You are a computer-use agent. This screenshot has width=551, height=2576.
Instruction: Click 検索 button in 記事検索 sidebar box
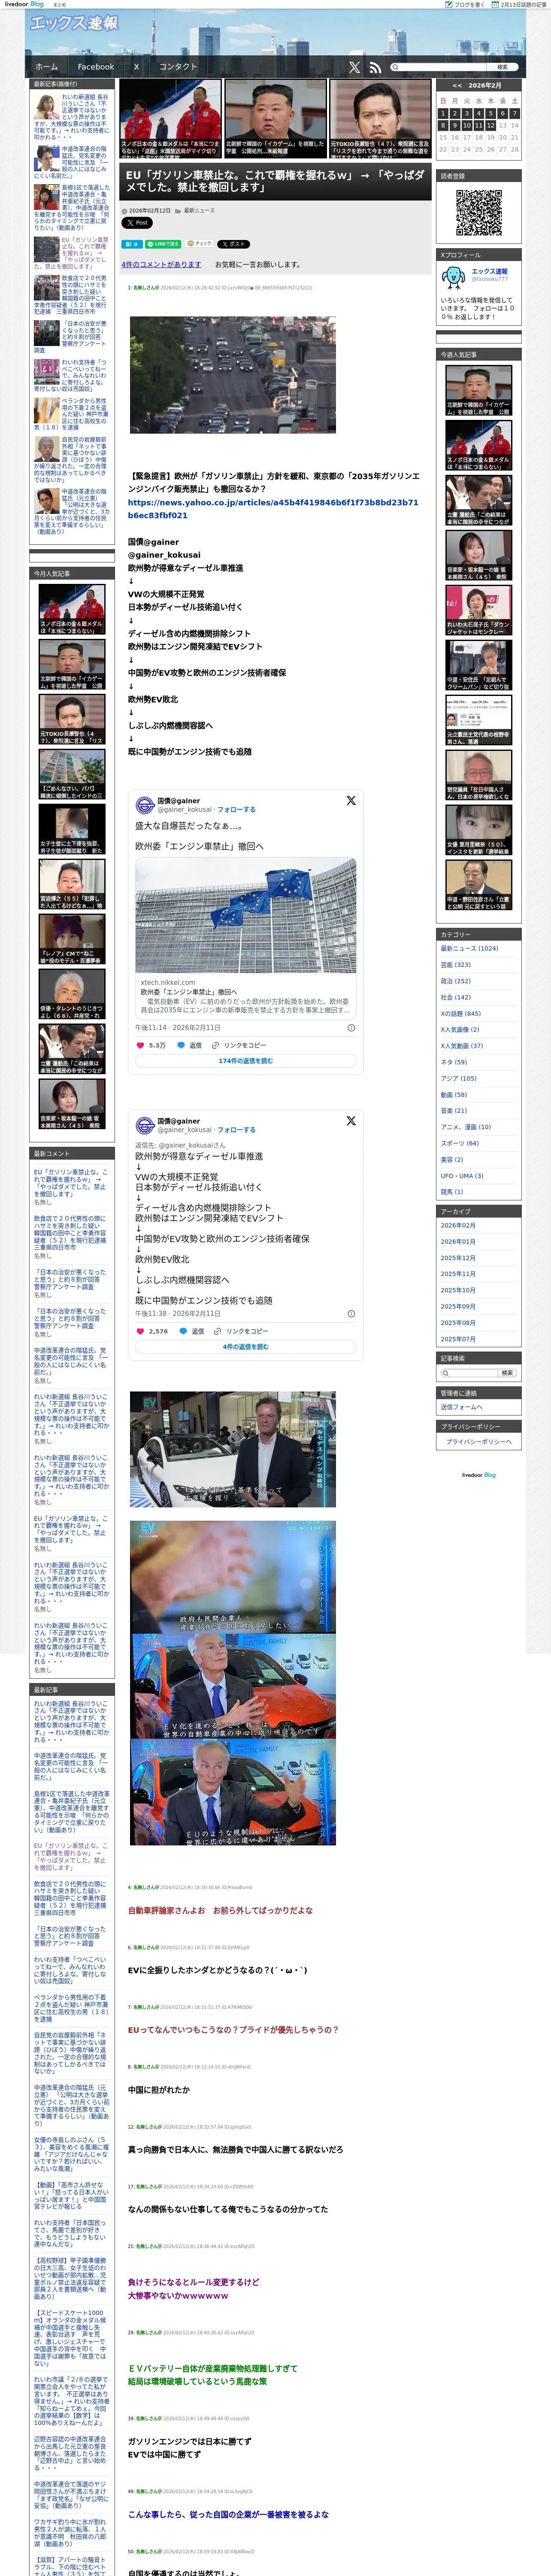coord(507,1372)
